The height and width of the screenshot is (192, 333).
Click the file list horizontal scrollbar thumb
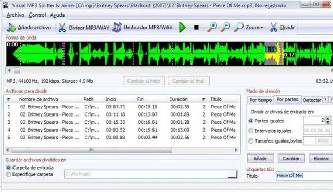pos(92,150)
